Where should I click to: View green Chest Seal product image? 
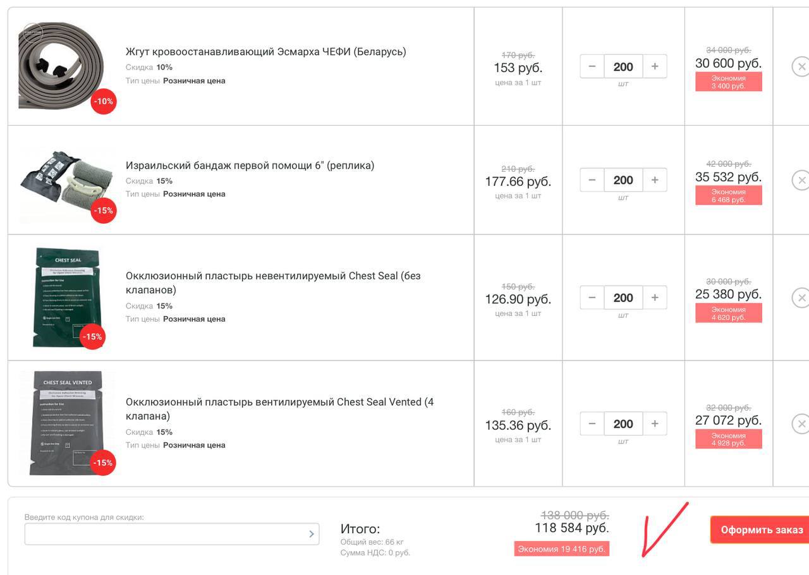click(x=67, y=297)
